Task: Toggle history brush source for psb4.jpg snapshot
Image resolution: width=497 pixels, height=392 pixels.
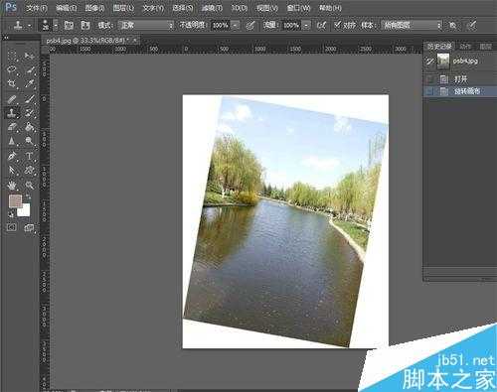Action: click(429, 62)
